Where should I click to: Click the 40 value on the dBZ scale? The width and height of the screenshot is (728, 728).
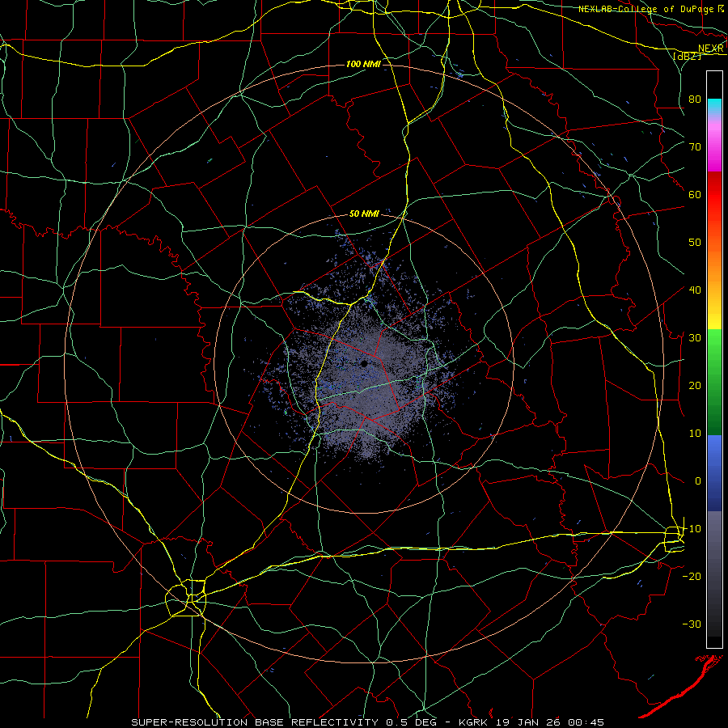[695, 290]
